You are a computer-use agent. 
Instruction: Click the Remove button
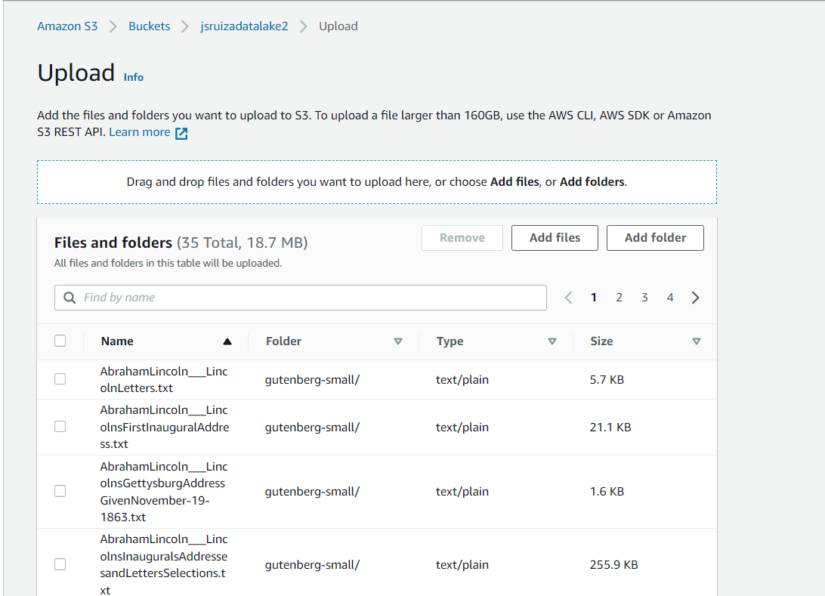coord(462,237)
